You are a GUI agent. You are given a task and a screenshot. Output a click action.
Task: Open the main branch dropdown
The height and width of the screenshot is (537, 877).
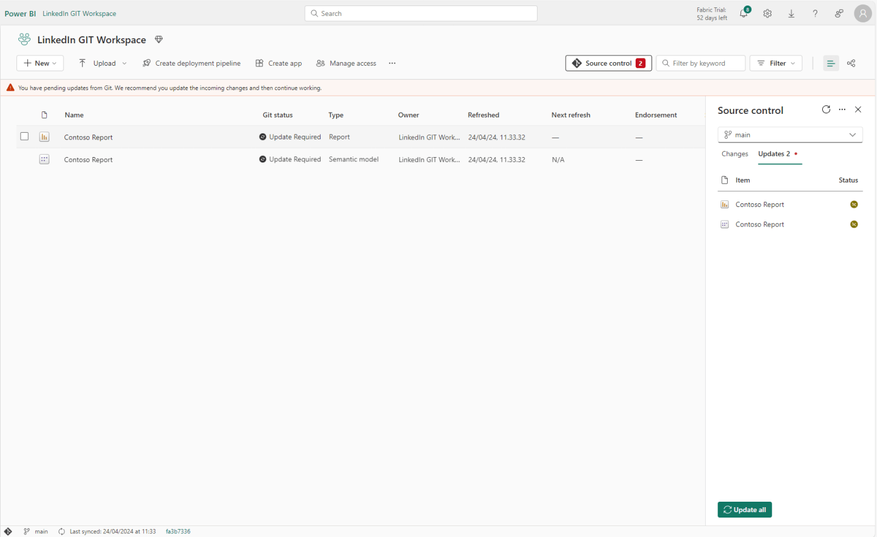tap(790, 134)
